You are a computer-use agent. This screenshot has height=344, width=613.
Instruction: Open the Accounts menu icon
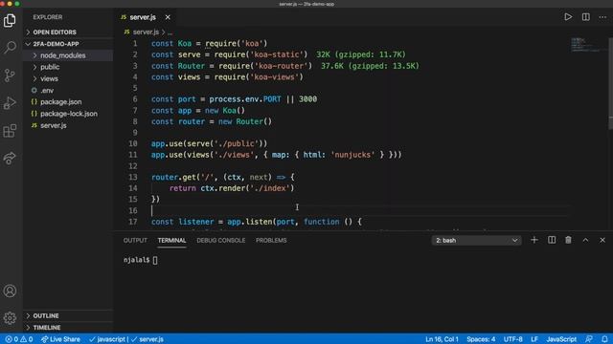(x=10, y=290)
